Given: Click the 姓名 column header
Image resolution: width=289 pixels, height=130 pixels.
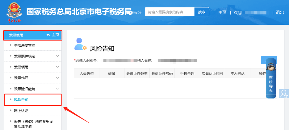Looking at the screenshot, I should 112,73.
